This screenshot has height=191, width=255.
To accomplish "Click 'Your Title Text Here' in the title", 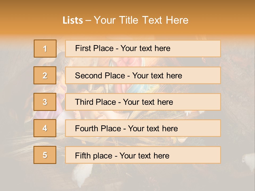I will point(141,20).
